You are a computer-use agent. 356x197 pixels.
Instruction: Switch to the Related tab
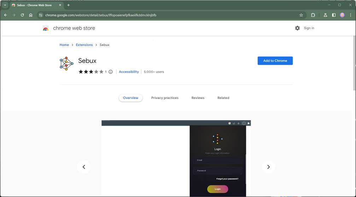tap(223, 98)
